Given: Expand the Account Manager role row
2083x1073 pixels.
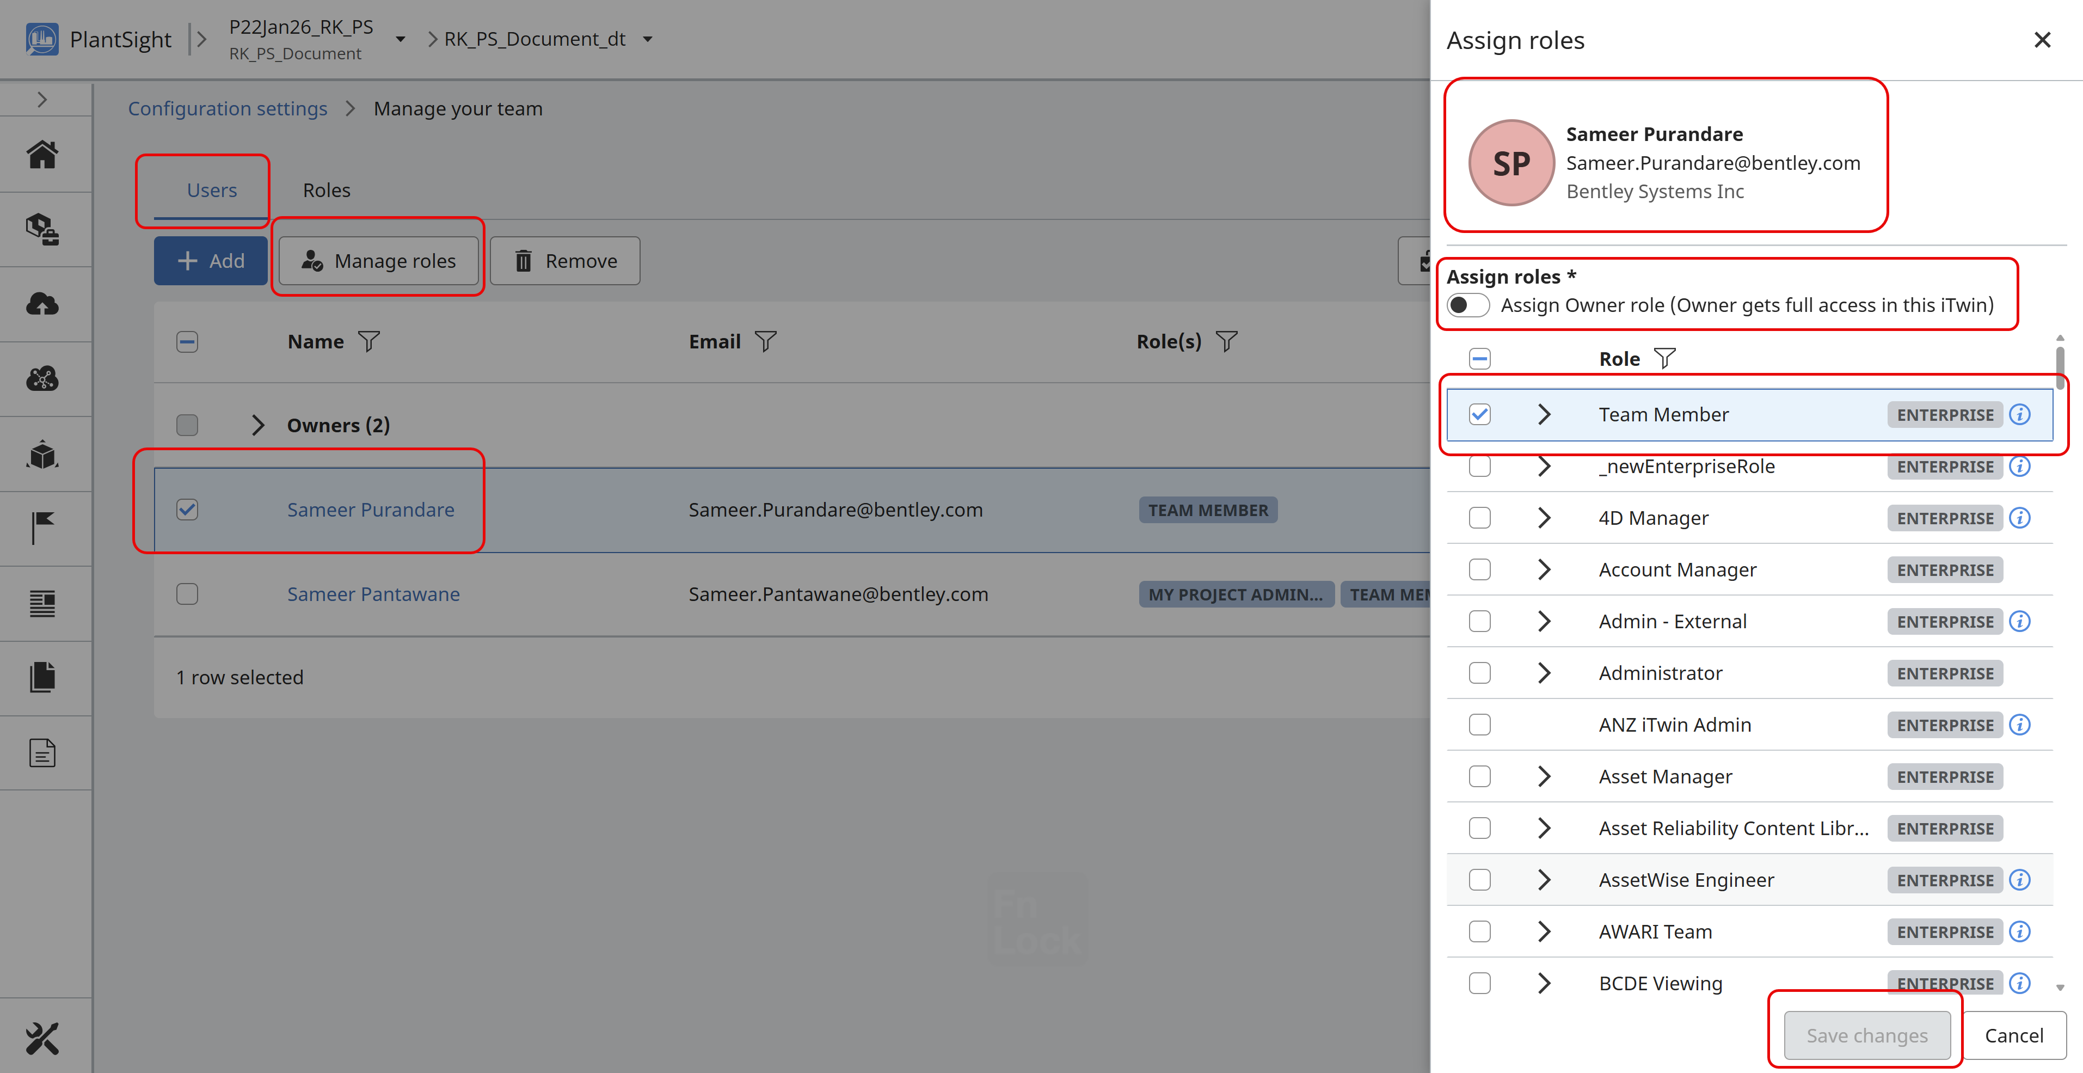Looking at the screenshot, I should click(x=1544, y=570).
